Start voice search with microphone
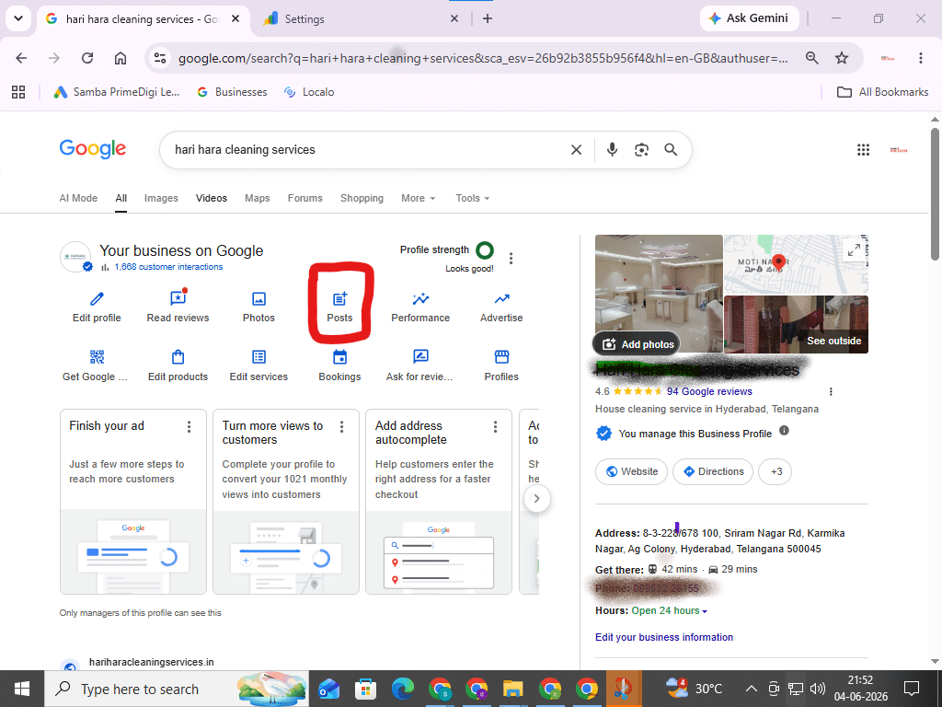The height and width of the screenshot is (707, 942). [612, 150]
